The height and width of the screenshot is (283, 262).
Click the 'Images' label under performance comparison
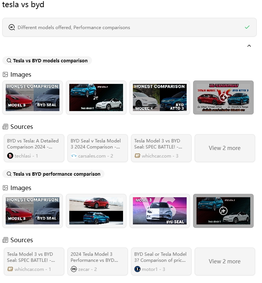point(21,188)
